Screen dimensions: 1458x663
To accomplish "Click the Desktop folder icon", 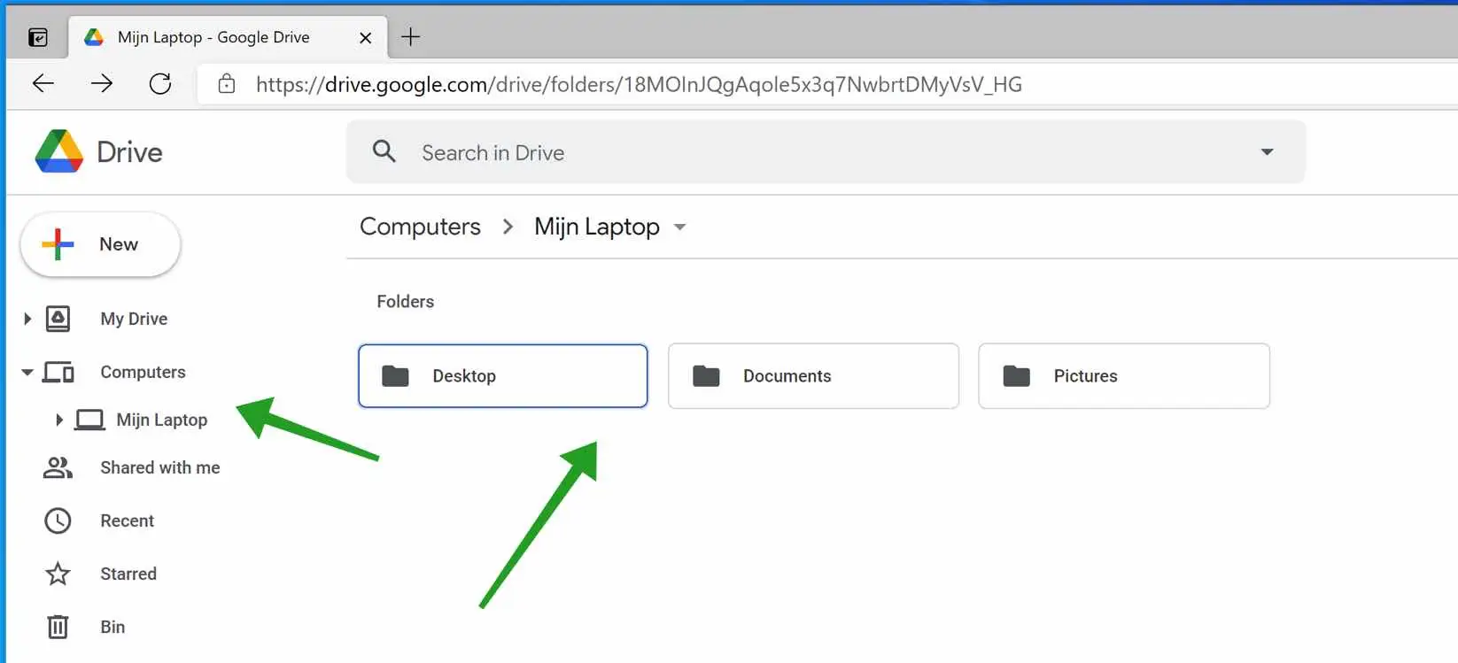I will point(395,376).
